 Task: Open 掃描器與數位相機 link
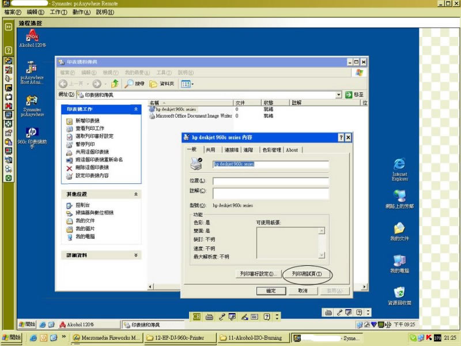[x=95, y=213]
